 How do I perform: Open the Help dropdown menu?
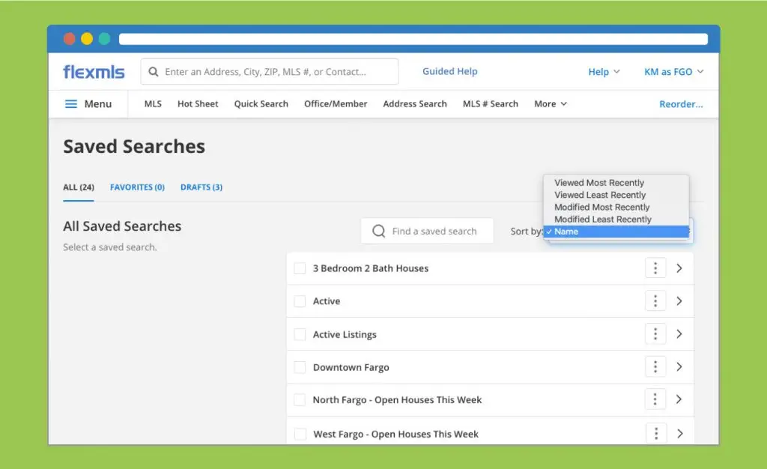[604, 72]
